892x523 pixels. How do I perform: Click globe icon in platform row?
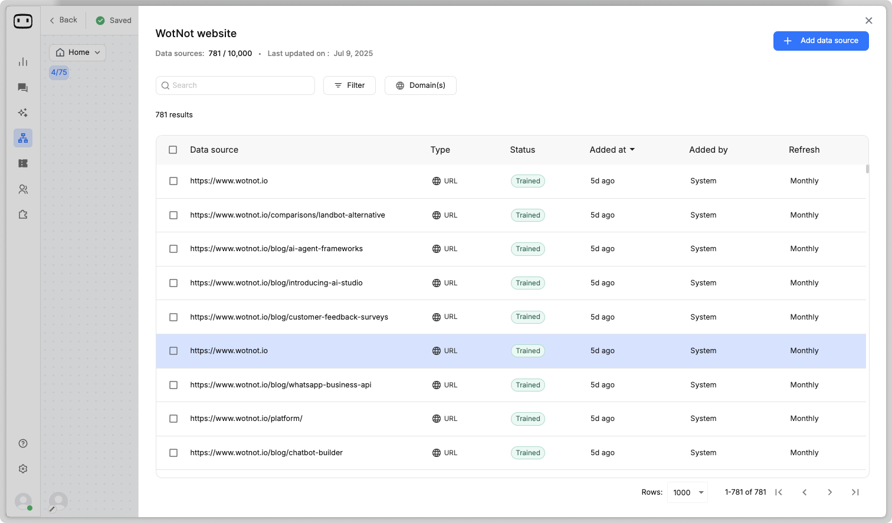437,419
